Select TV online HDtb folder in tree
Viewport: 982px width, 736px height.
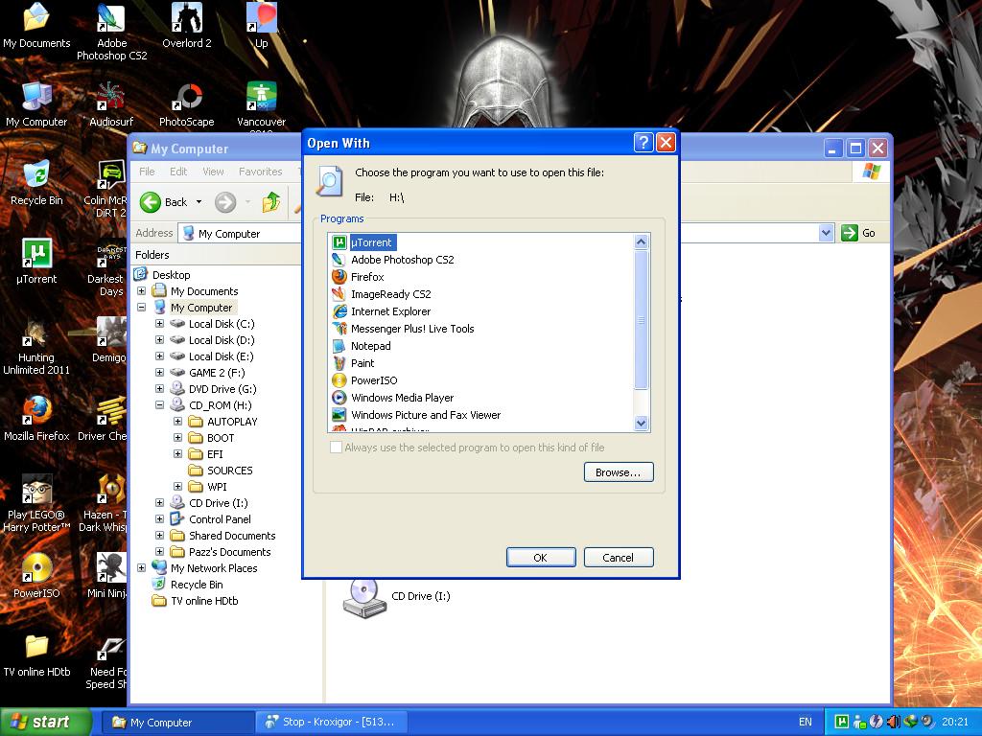click(x=196, y=600)
